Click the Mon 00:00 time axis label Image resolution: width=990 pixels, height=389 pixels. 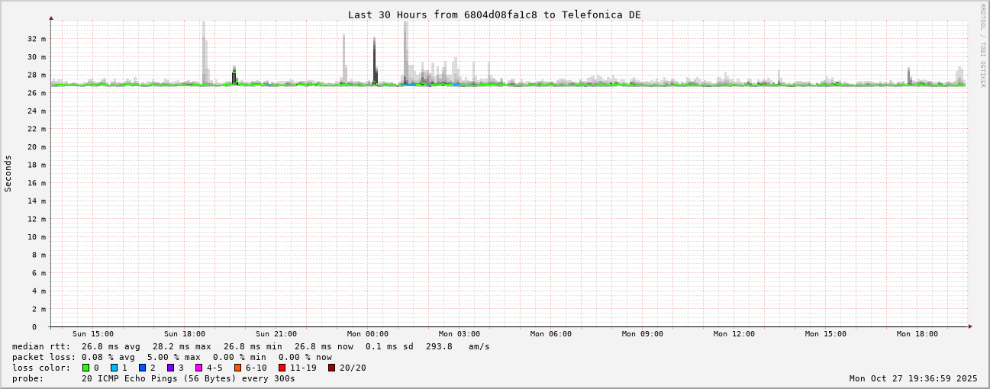pyautogui.click(x=367, y=334)
